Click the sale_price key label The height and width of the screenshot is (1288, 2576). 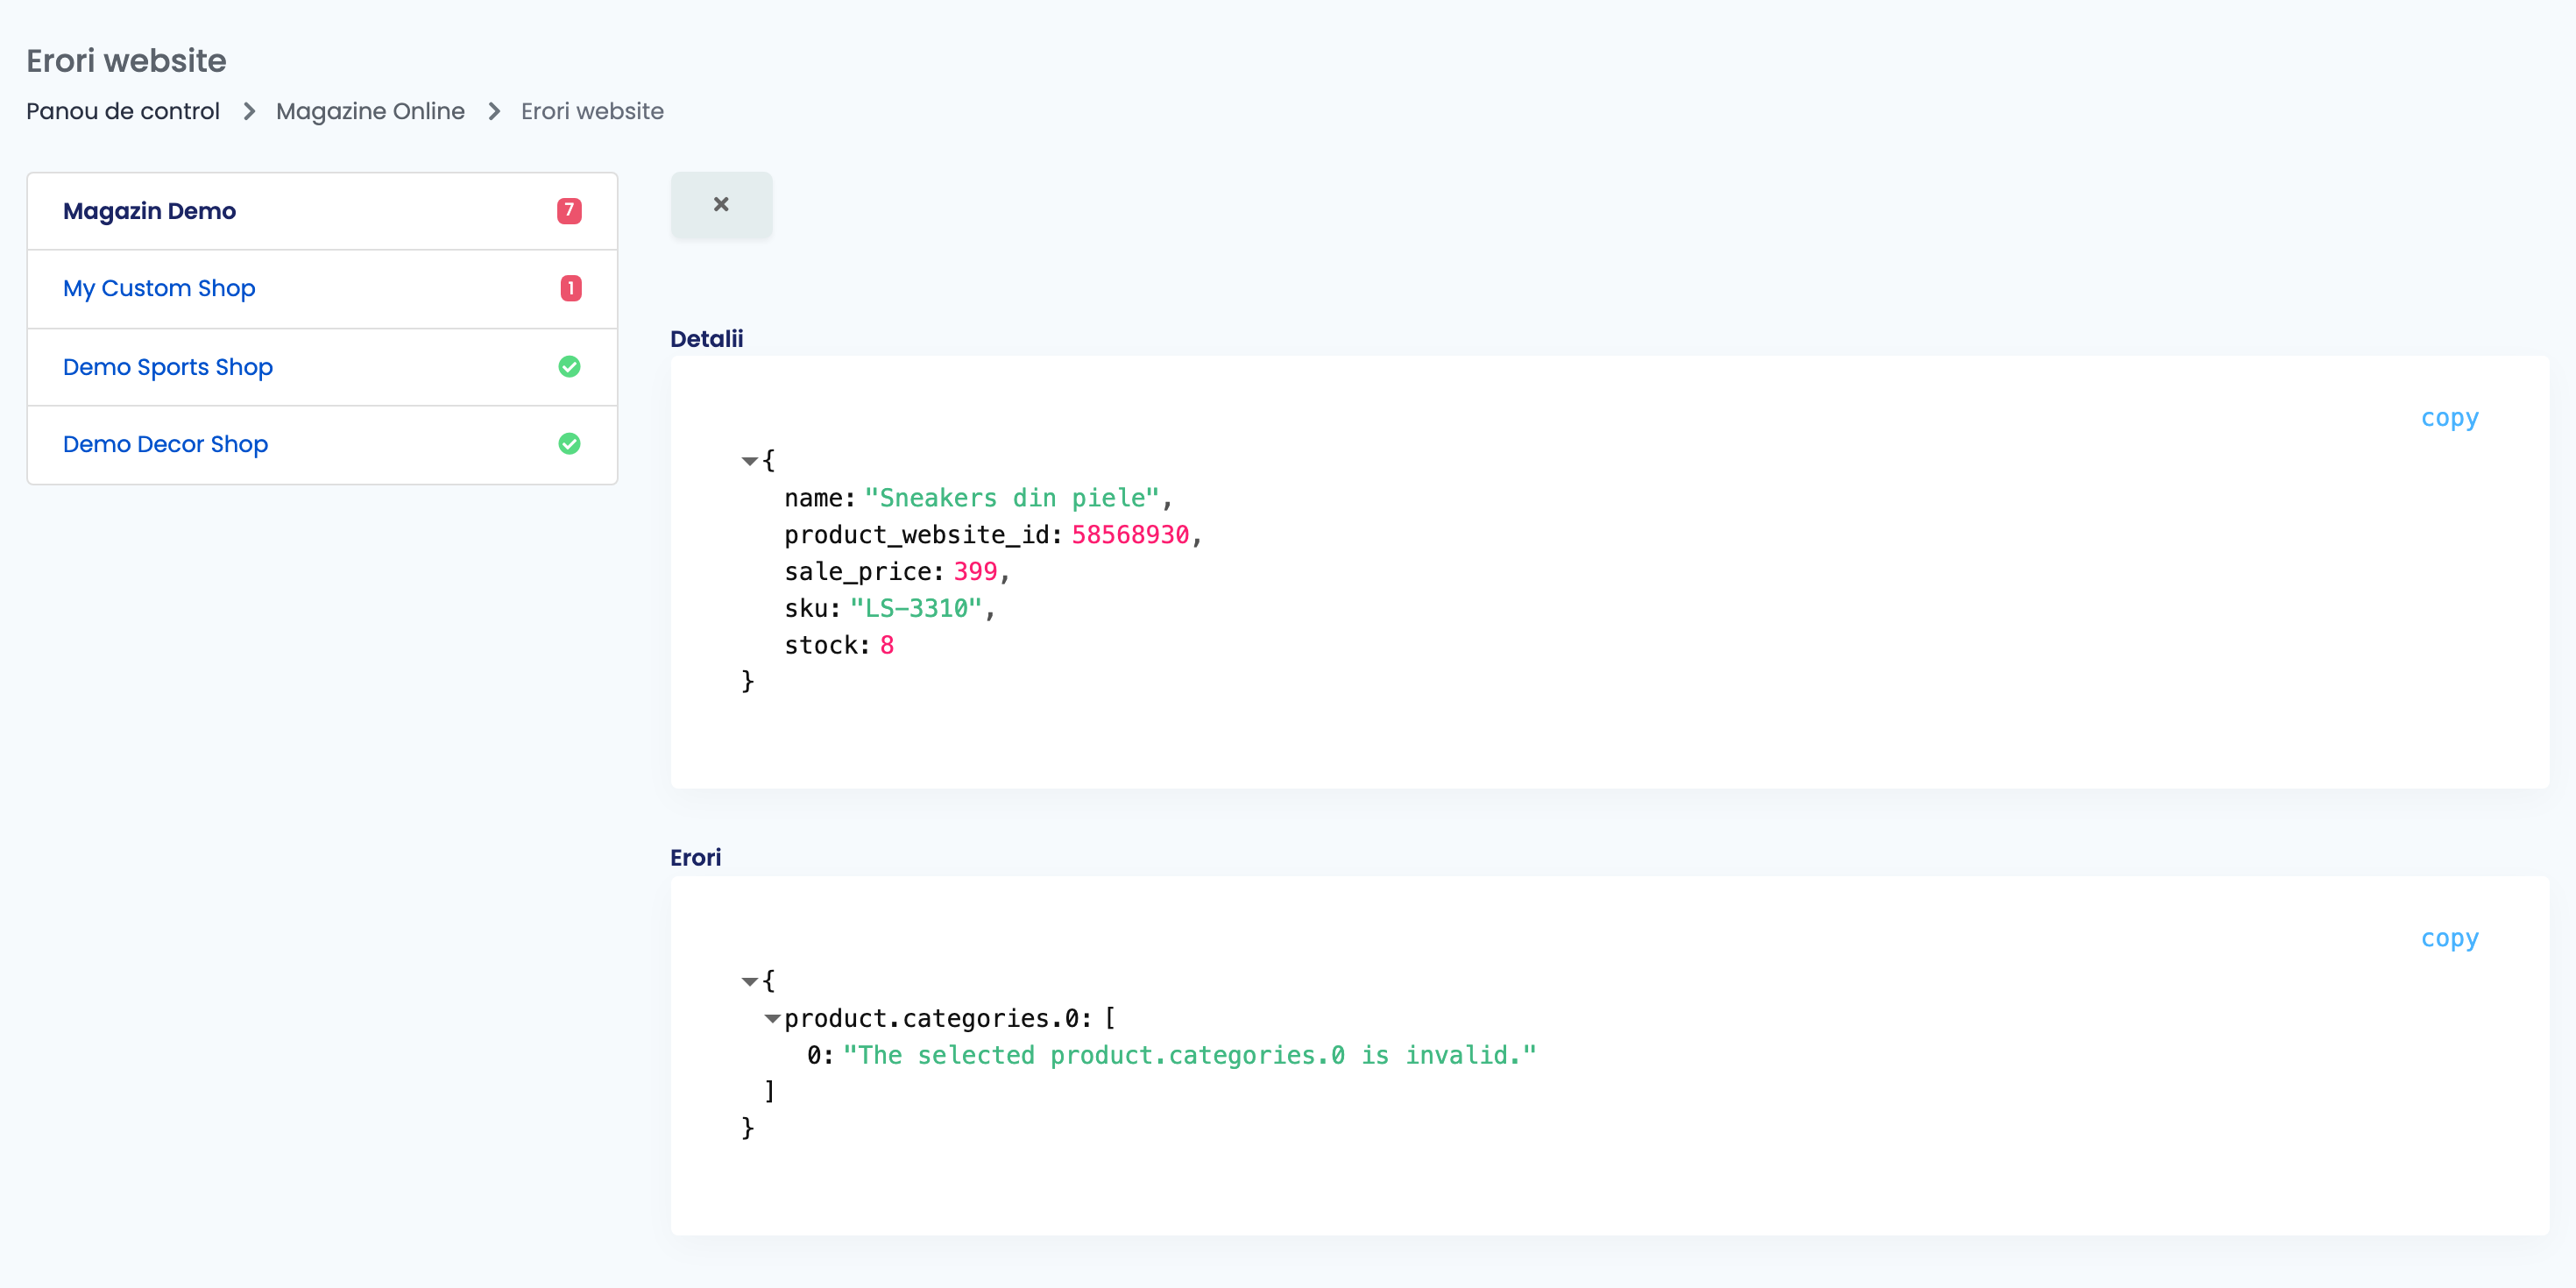[857, 572]
